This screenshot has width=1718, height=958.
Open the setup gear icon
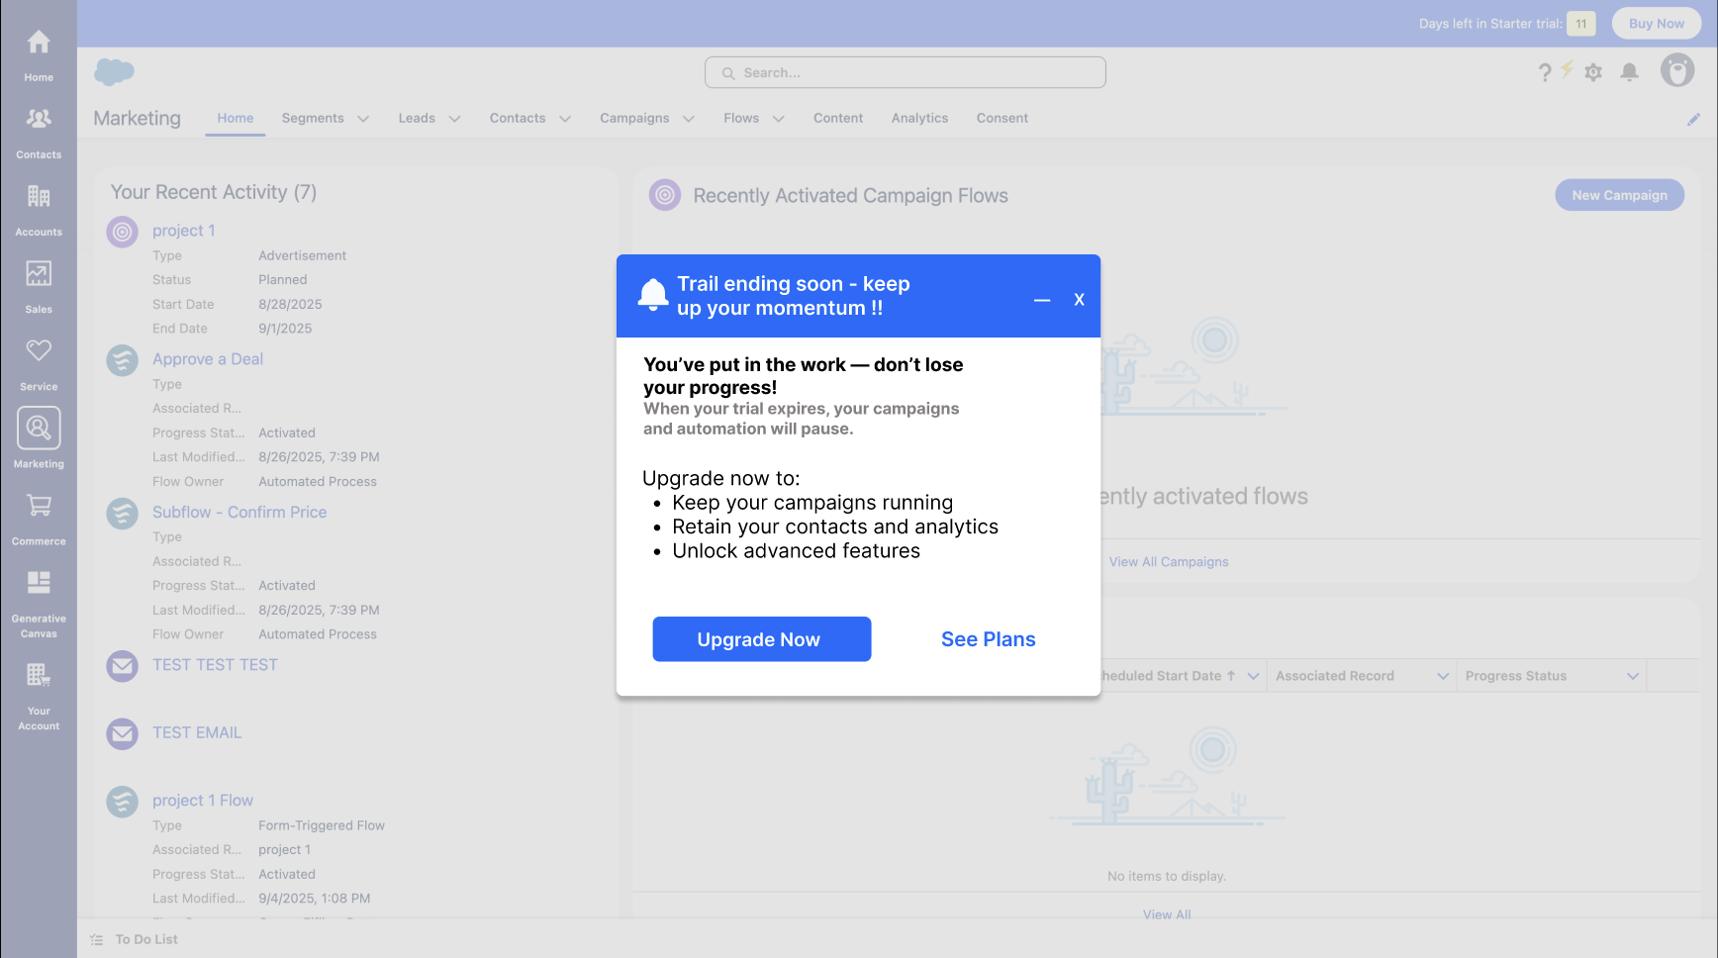1593,72
